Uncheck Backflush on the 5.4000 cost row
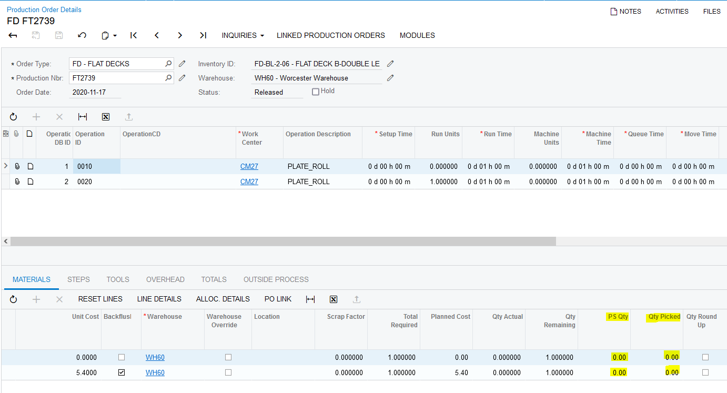This screenshot has width=727, height=393. 122,372
